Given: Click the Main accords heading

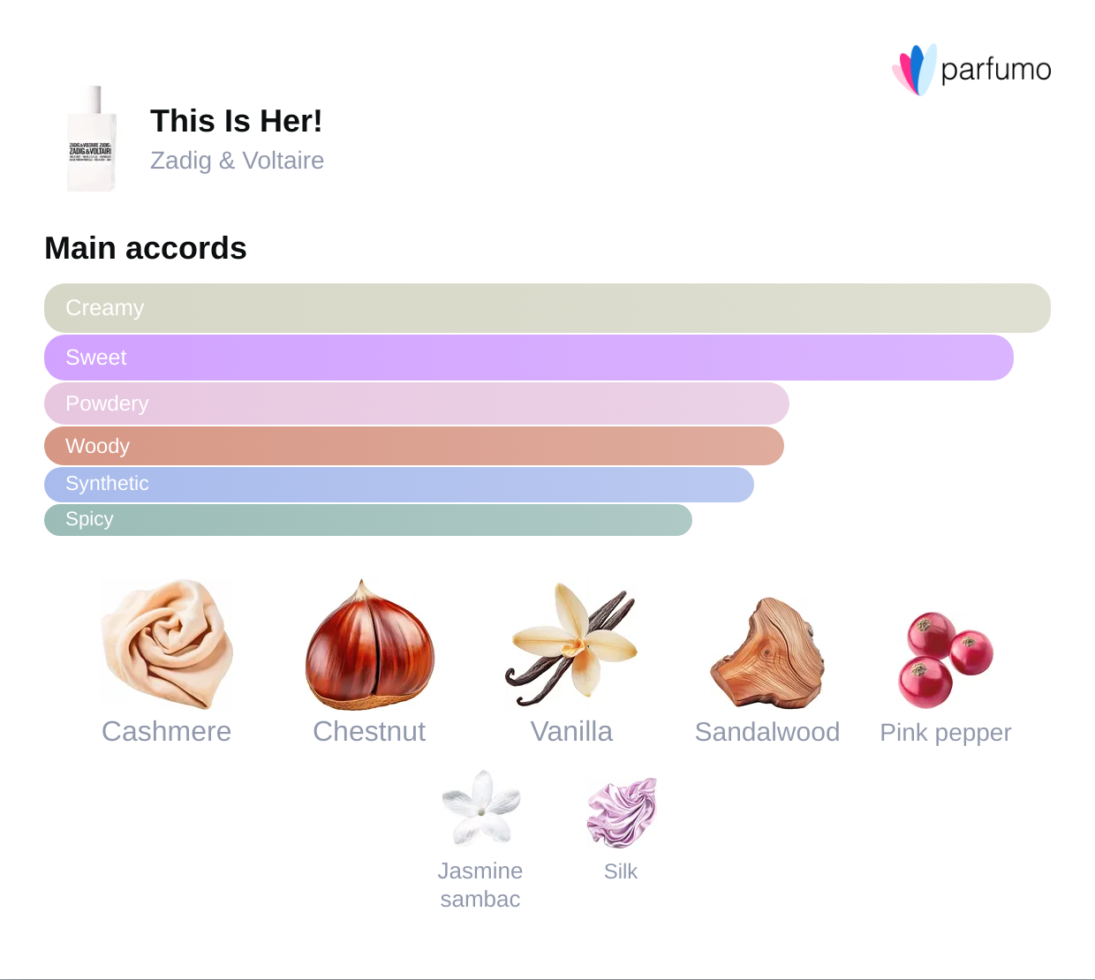Looking at the screenshot, I should 146,248.
